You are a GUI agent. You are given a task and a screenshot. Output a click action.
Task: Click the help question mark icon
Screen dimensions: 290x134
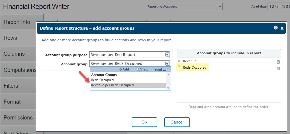(275, 28)
